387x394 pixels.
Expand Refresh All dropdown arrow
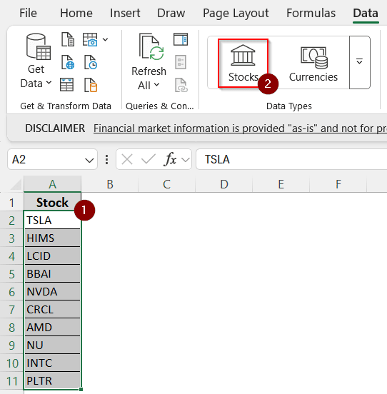tap(157, 85)
